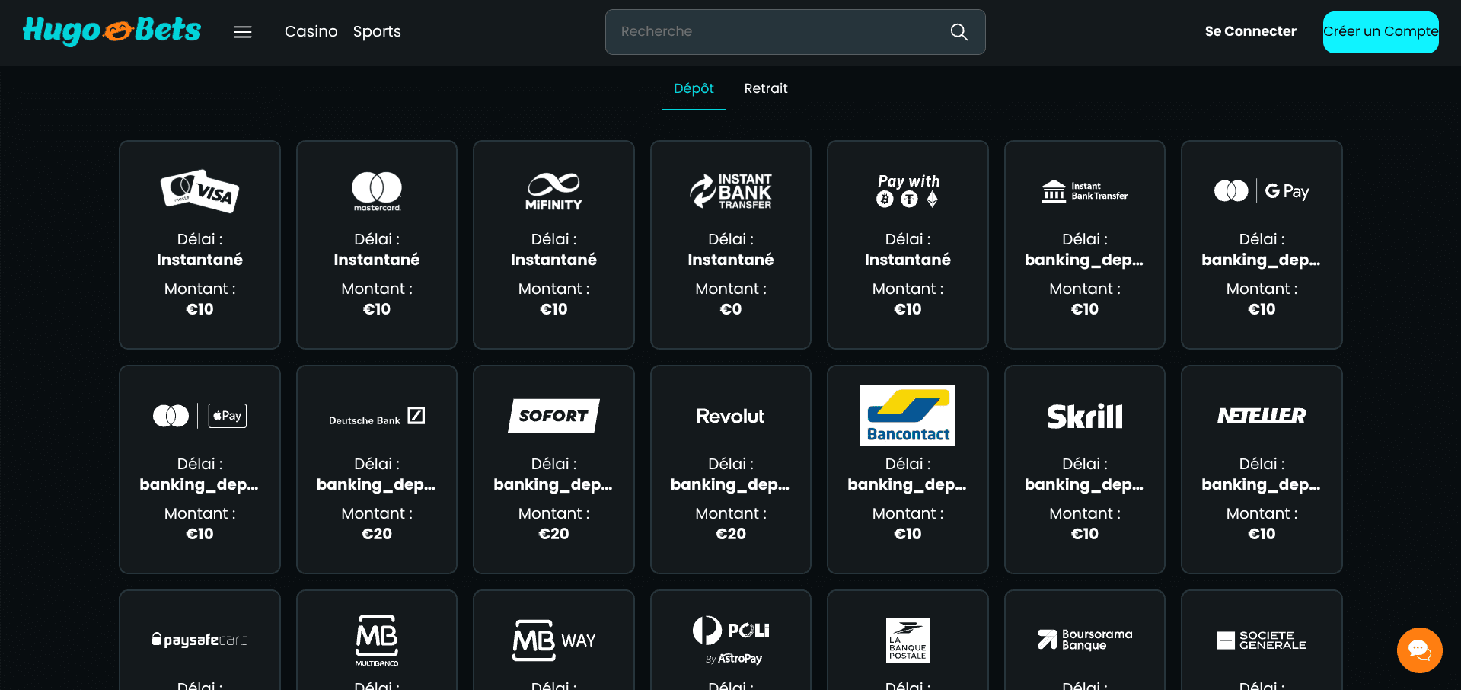Click the €0 amount under Instant Bank Transfer
Viewport: 1461px width, 690px height.
tap(731, 309)
